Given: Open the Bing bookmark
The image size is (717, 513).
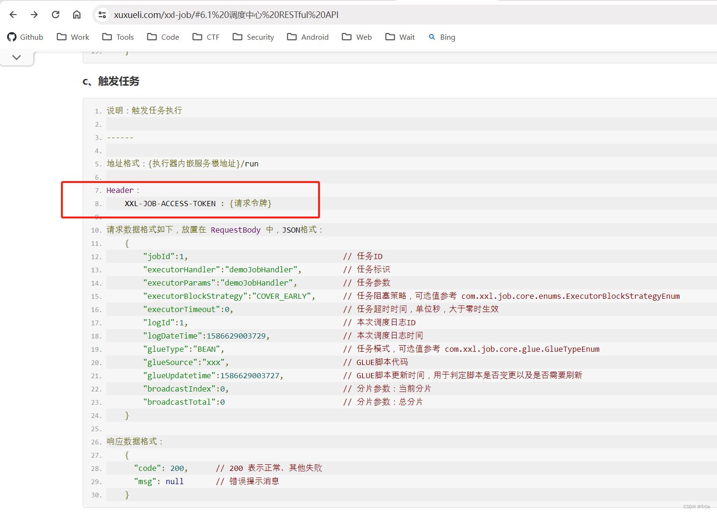Looking at the screenshot, I should pos(442,37).
